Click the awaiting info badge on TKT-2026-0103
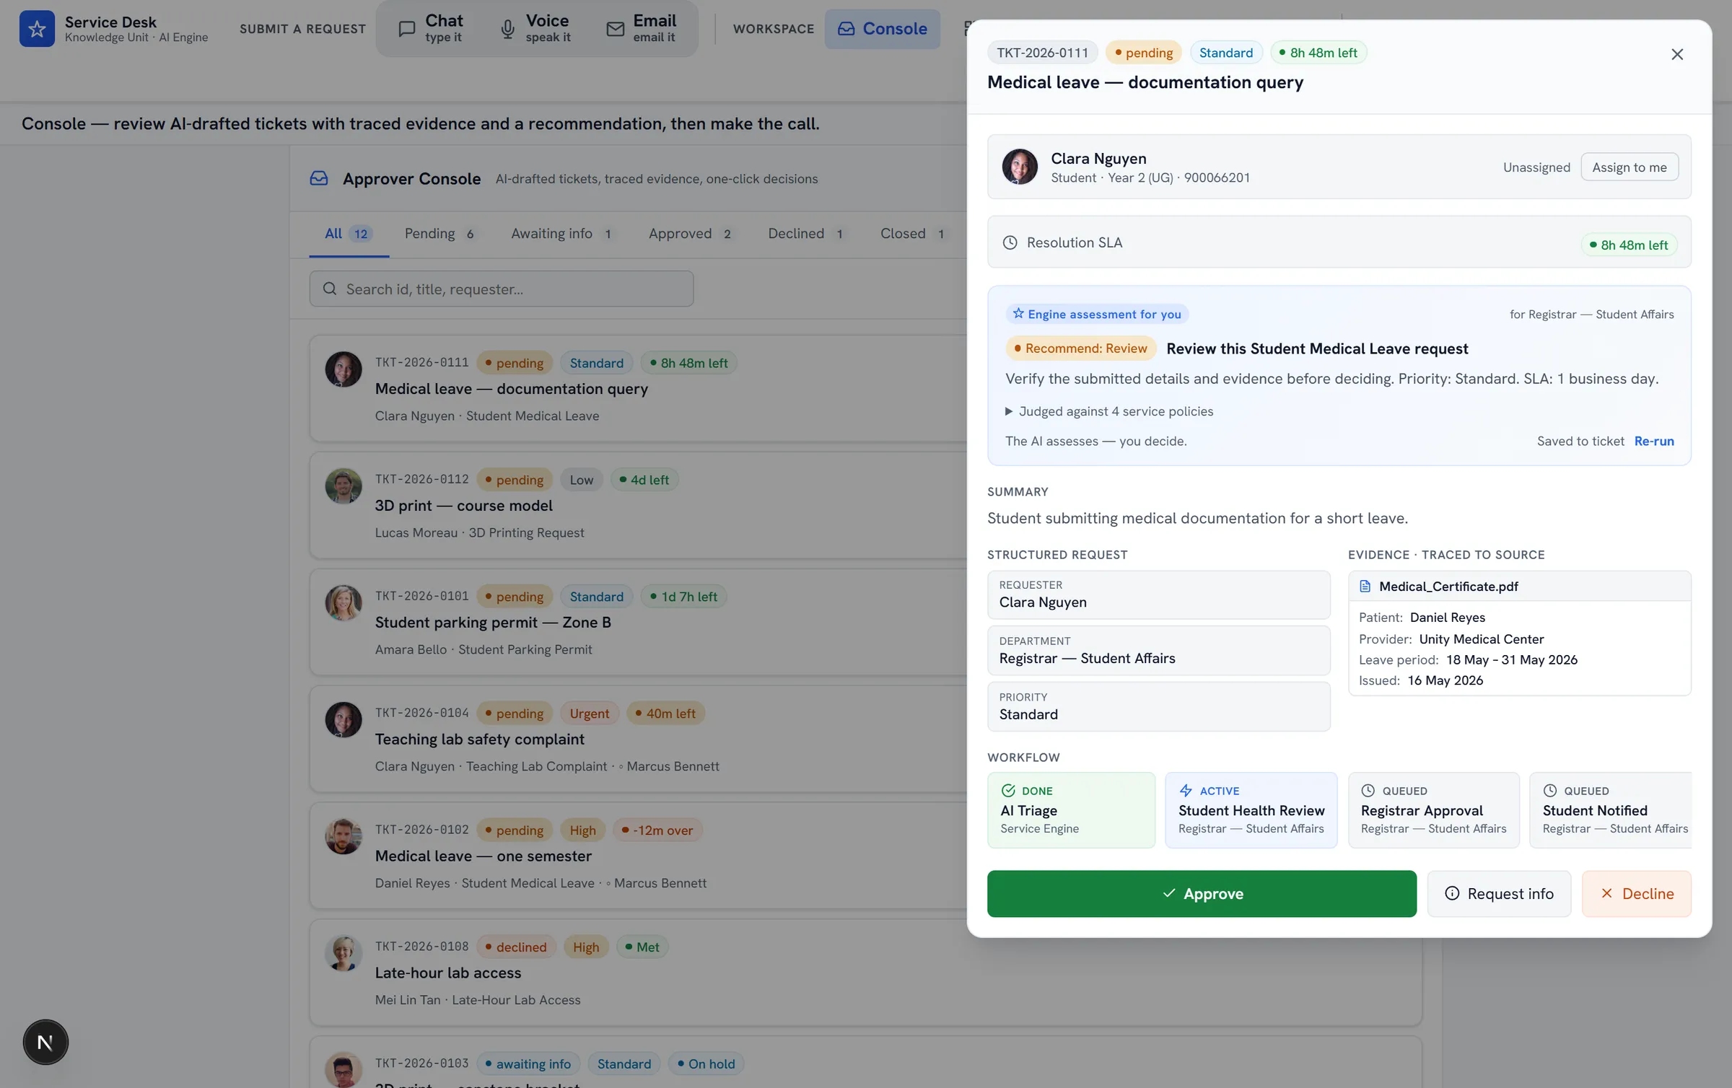Viewport: 1732px width, 1088px height. (528, 1063)
